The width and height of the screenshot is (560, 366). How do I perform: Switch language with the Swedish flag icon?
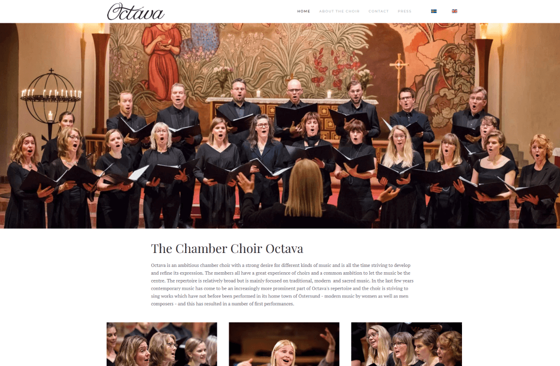coord(433,11)
